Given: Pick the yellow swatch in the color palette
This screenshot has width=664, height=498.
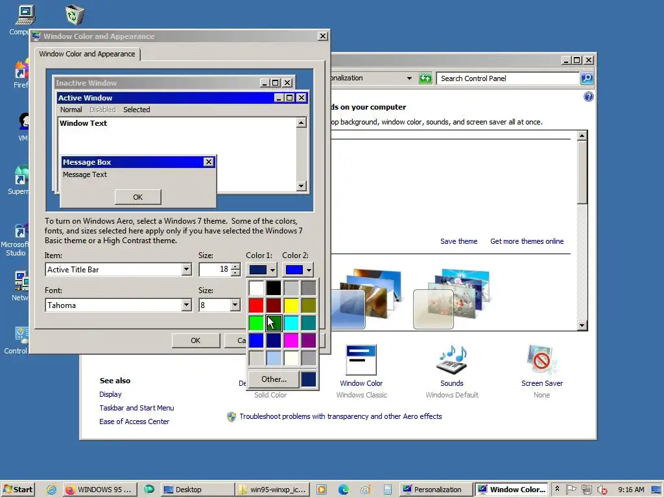Looking at the screenshot, I should [x=291, y=305].
